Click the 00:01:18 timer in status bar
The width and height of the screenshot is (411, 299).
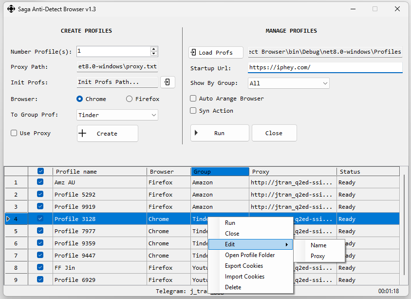pyautogui.click(x=389, y=291)
